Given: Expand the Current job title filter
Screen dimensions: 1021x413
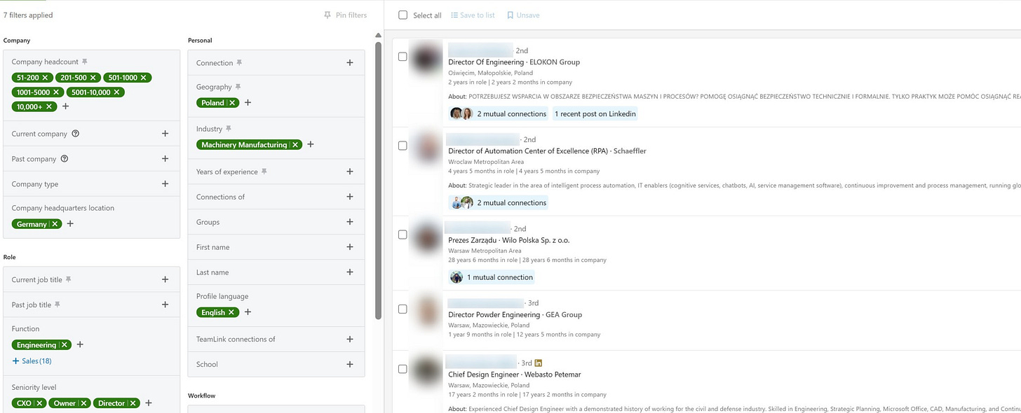Looking at the screenshot, I should [165, 279].
